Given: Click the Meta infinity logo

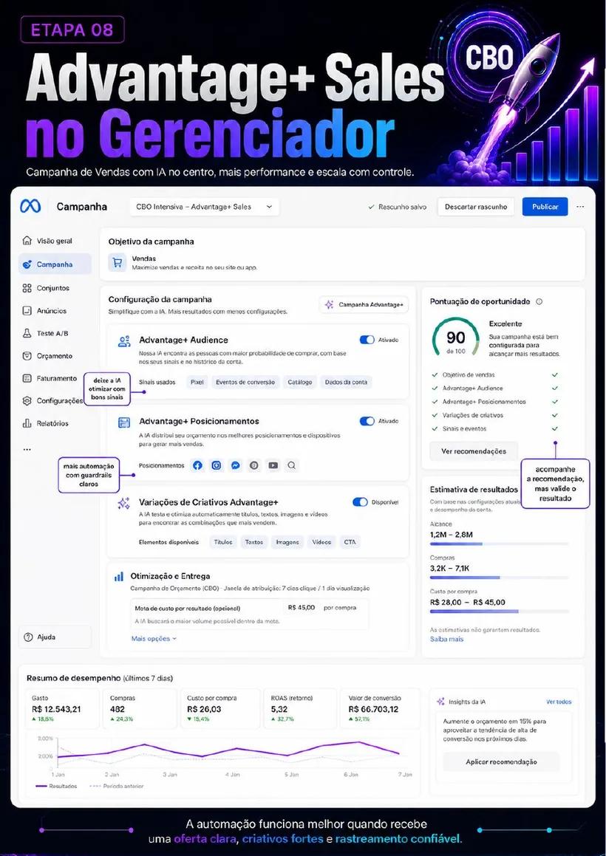Looking at the screenshot, I should 30,206.
